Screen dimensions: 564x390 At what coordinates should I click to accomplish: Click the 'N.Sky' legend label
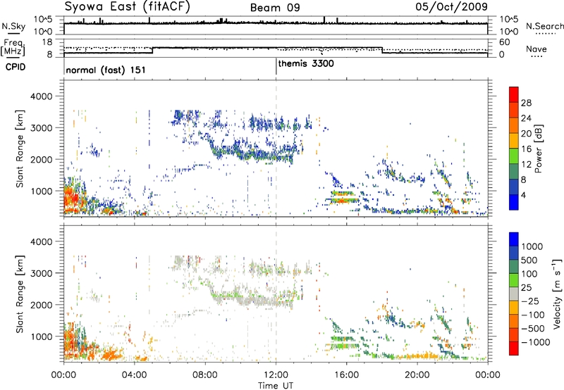[x=13, y=26]
